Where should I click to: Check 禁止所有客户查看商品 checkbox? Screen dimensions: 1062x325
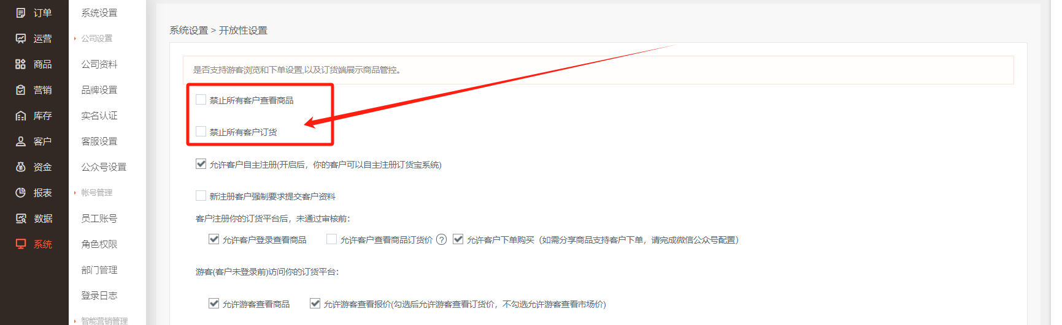point(201,99)
